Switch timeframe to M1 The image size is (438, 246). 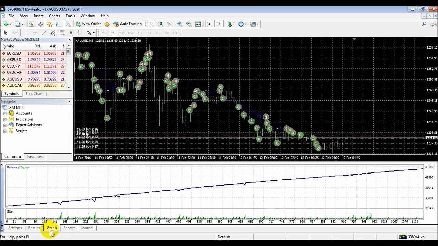click(104, 33)
